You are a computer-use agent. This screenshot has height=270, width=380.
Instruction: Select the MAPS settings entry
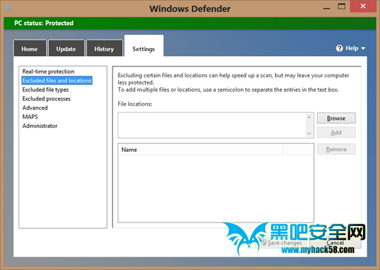tap(30, 117)
